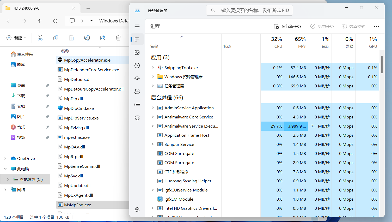Image resolution: width=392 pixels, height=222 pixels.
Task: Click Explorer up directory arrow
Action: tap(40, 21)
